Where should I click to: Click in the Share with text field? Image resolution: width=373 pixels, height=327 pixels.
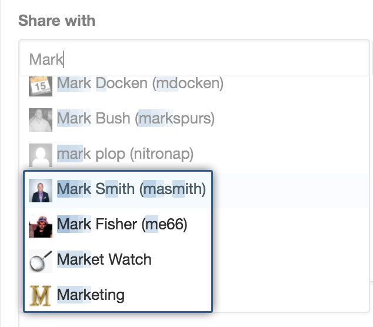194,58
